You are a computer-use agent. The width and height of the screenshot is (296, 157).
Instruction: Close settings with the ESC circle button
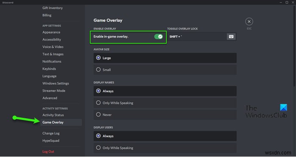(249, 21)
